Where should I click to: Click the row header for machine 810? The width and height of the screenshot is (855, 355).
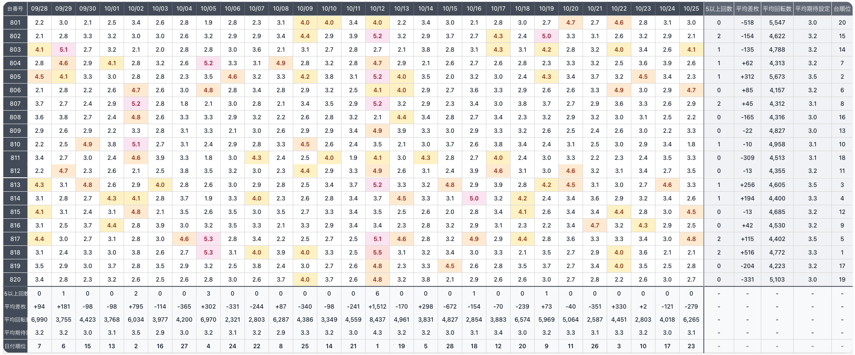[x=15, y=144]
